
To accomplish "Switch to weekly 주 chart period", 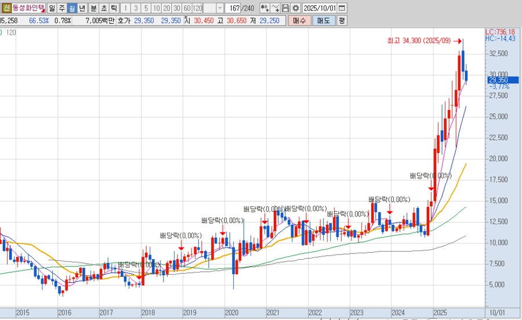I will (x=62, y=9).
